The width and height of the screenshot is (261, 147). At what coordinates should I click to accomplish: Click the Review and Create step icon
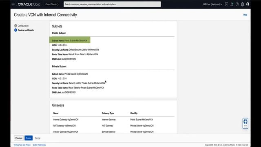(15, 30)
